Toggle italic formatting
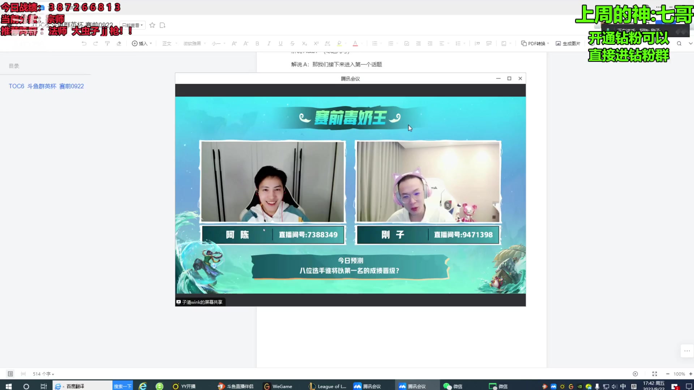The width and height of the screenshot is (694, 390). point(269,43)
